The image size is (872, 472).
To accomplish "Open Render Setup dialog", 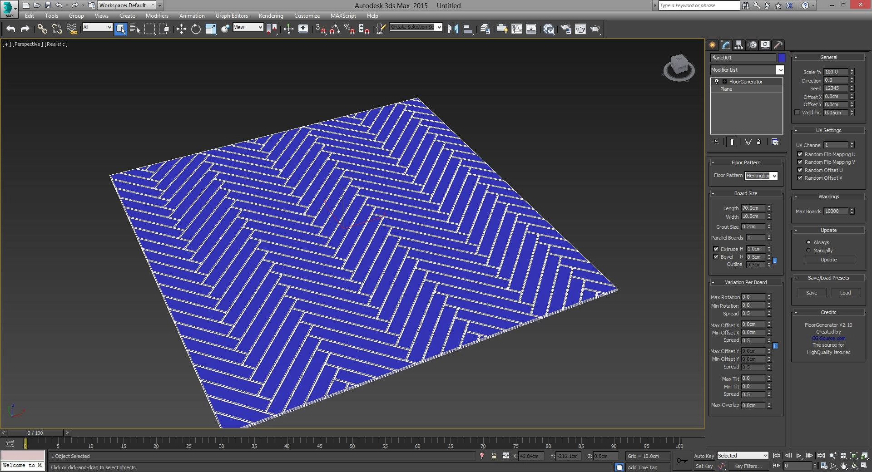I will point(565,29).
